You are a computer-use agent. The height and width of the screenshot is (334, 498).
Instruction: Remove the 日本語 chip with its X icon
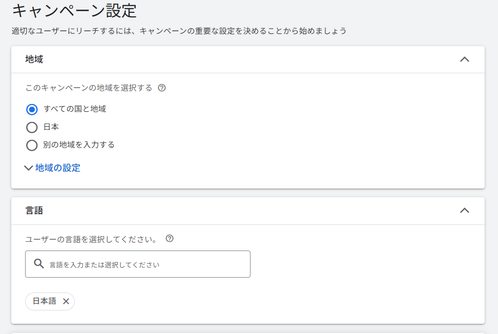66,301
